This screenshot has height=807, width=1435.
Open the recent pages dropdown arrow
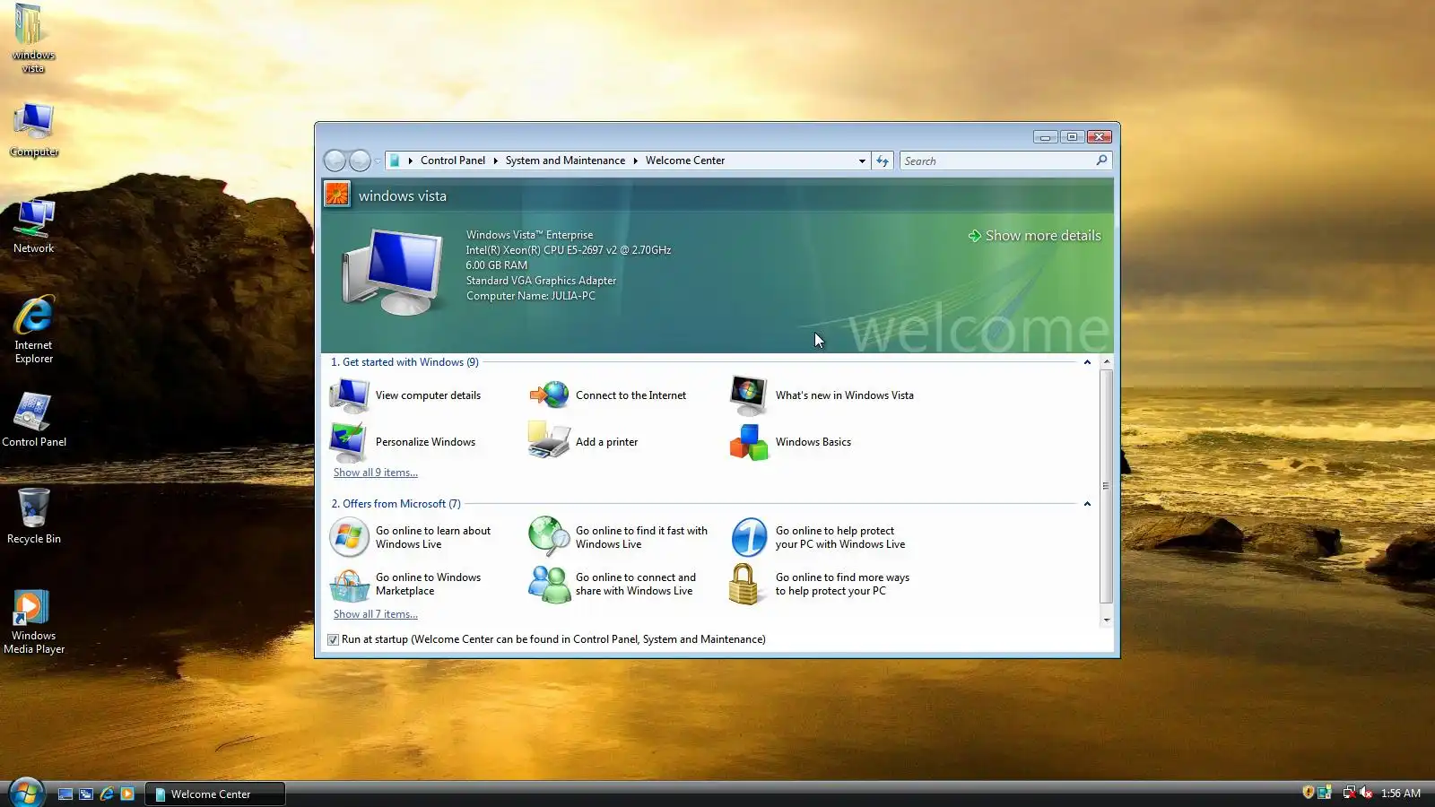tap(378, 161)
